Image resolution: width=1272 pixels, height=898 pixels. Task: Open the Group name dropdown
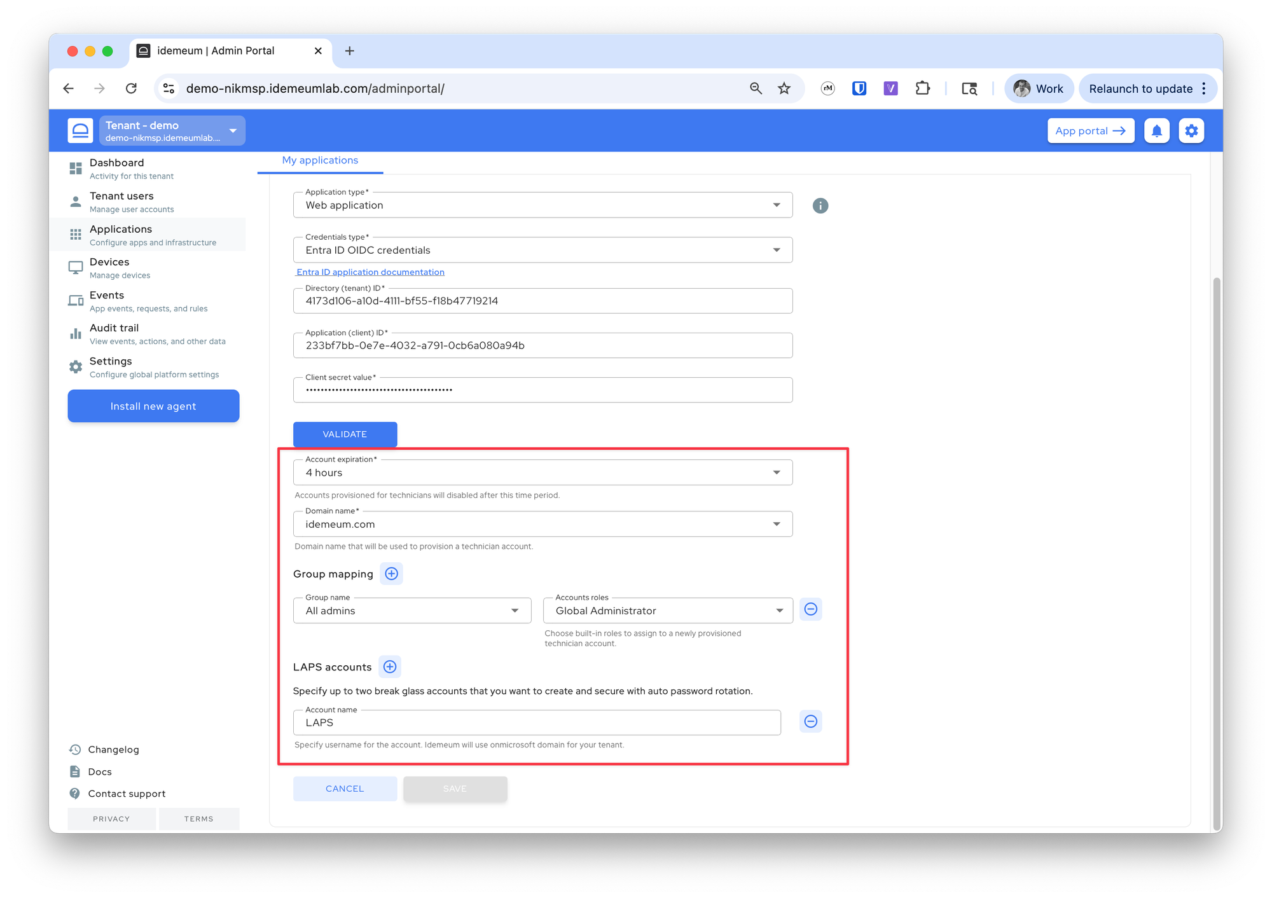(x=412, y=611)
